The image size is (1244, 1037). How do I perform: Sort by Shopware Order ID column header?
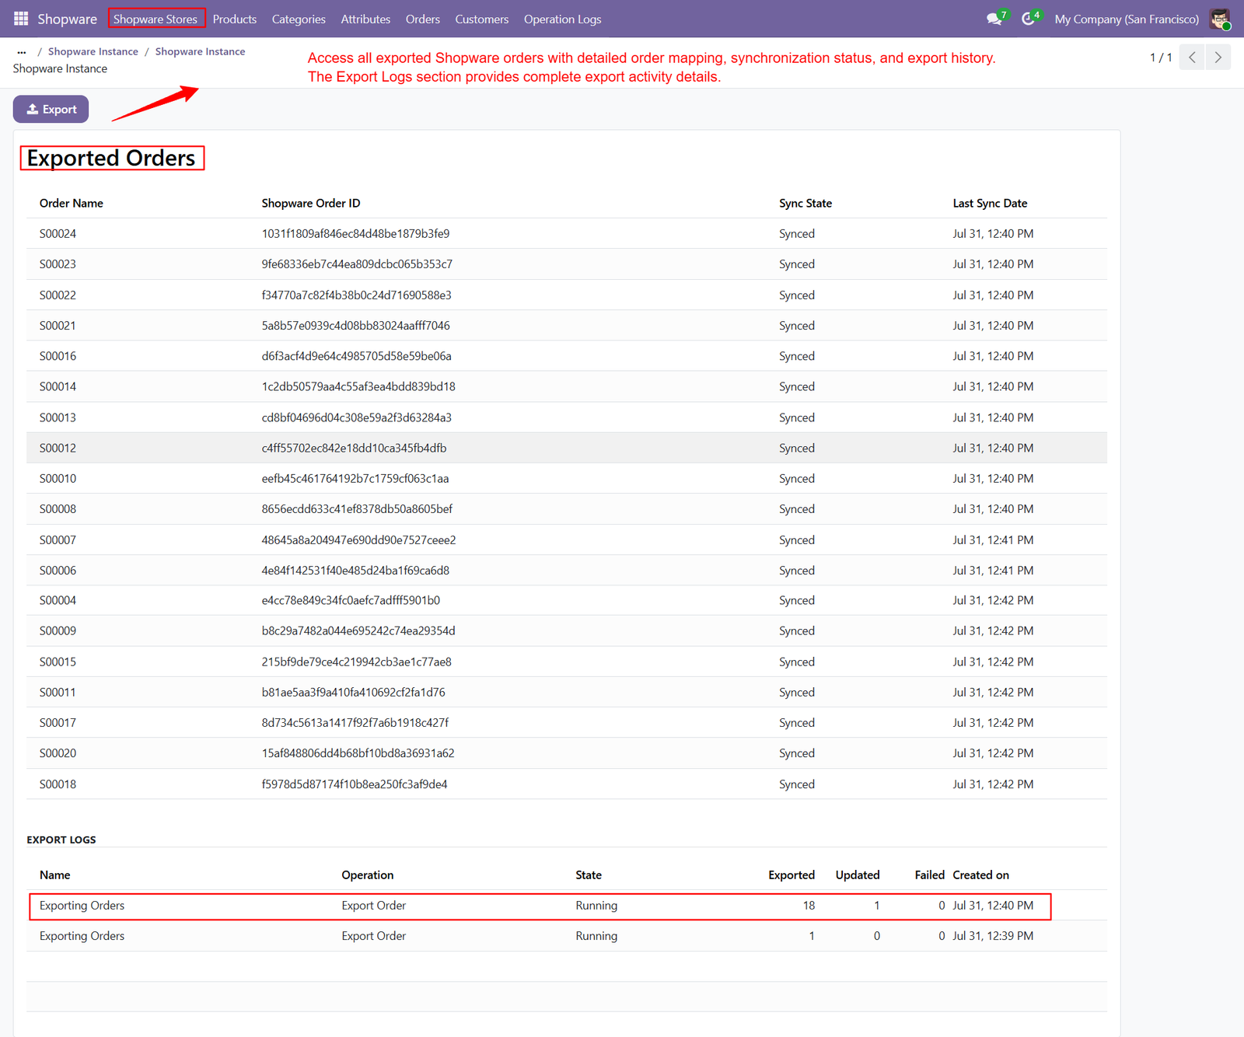tap(311, 203)
